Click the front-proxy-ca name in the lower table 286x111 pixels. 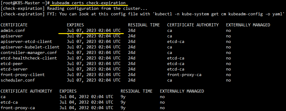pyautogui.click(x=18, y=108)
